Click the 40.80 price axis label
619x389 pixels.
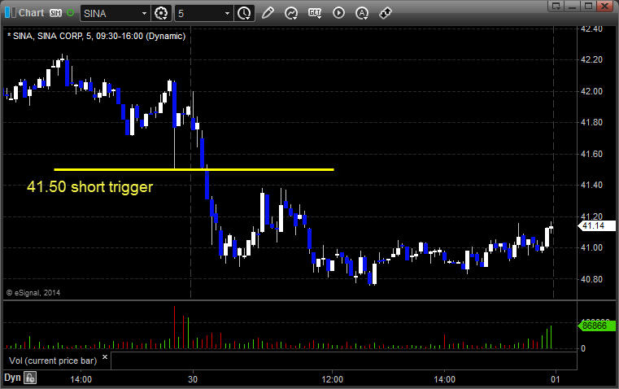pyautogui.click(x=592, y=279)
